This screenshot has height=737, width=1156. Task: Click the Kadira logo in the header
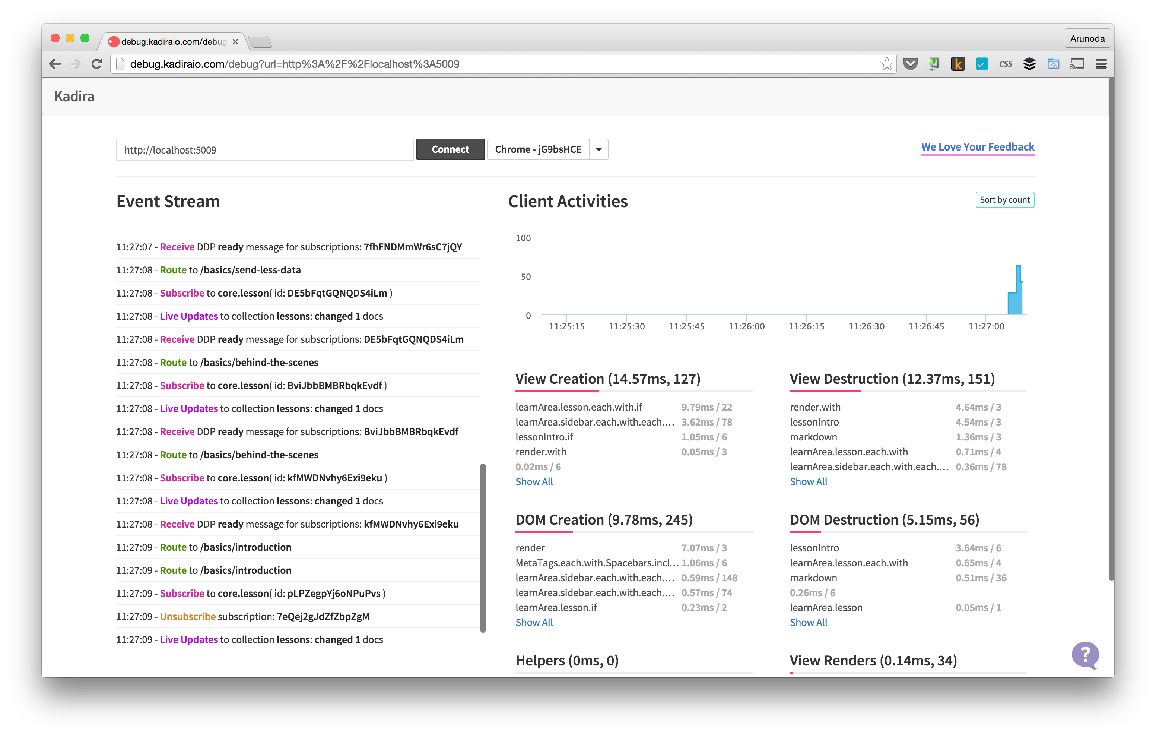click(x=75, y=96)
